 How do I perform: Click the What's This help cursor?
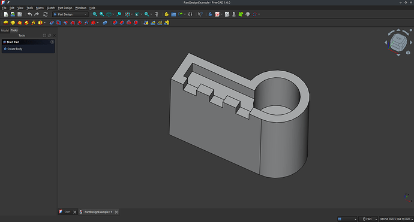[200, 14]
